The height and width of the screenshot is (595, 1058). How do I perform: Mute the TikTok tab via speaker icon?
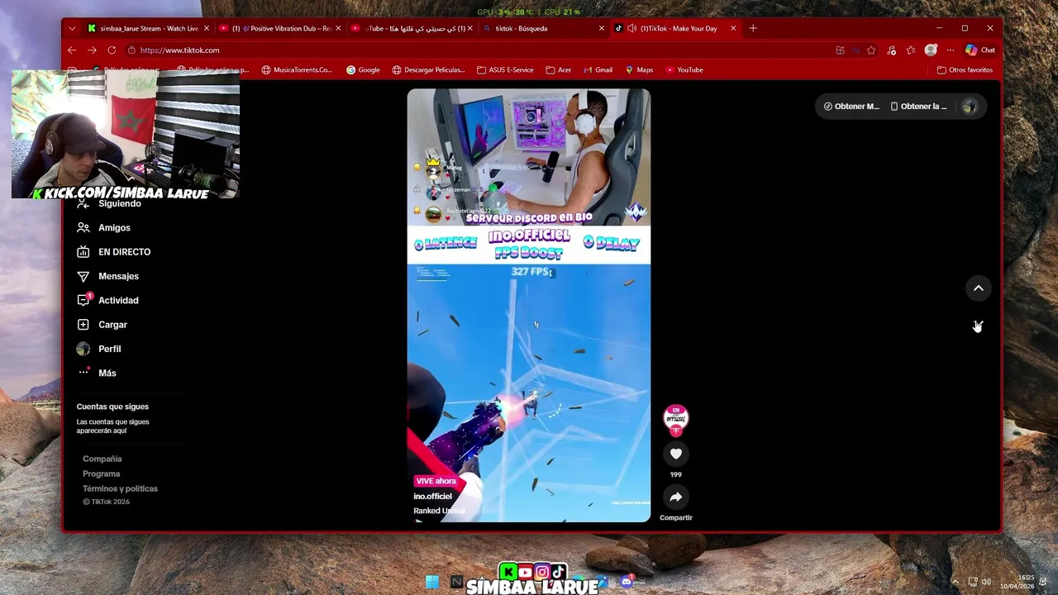coord(631,28)
